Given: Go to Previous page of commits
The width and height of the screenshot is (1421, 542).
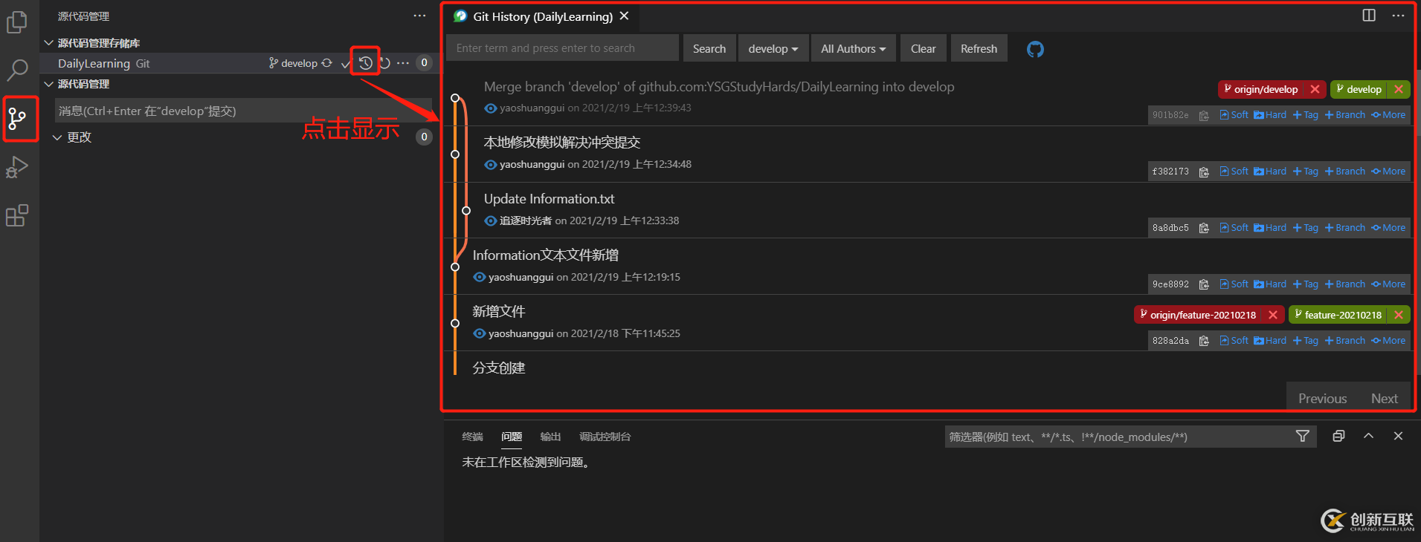Looking at the screenshot, I should click(x=1322, y=399).
